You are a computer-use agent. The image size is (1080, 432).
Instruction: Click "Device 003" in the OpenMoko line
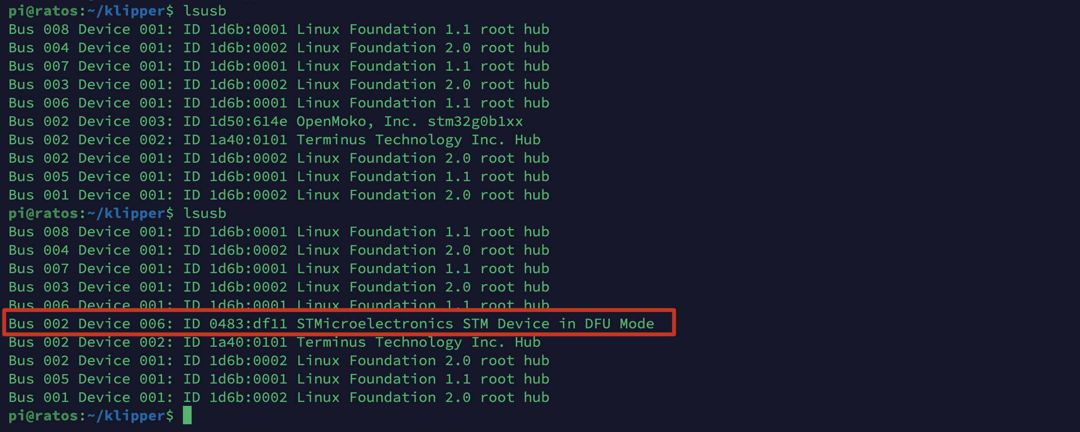click(126, 121)
